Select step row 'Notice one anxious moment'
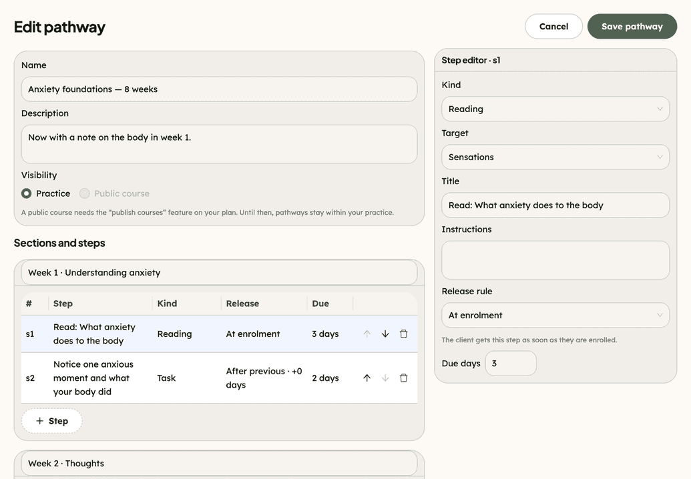This screenshot has height=479, width=691. point(219,378)
